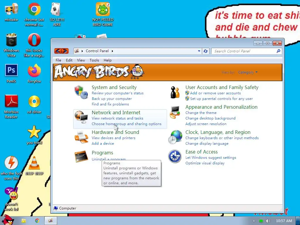Click Optimize visual display link
The image size is (300, 225).
click(205, 163)
